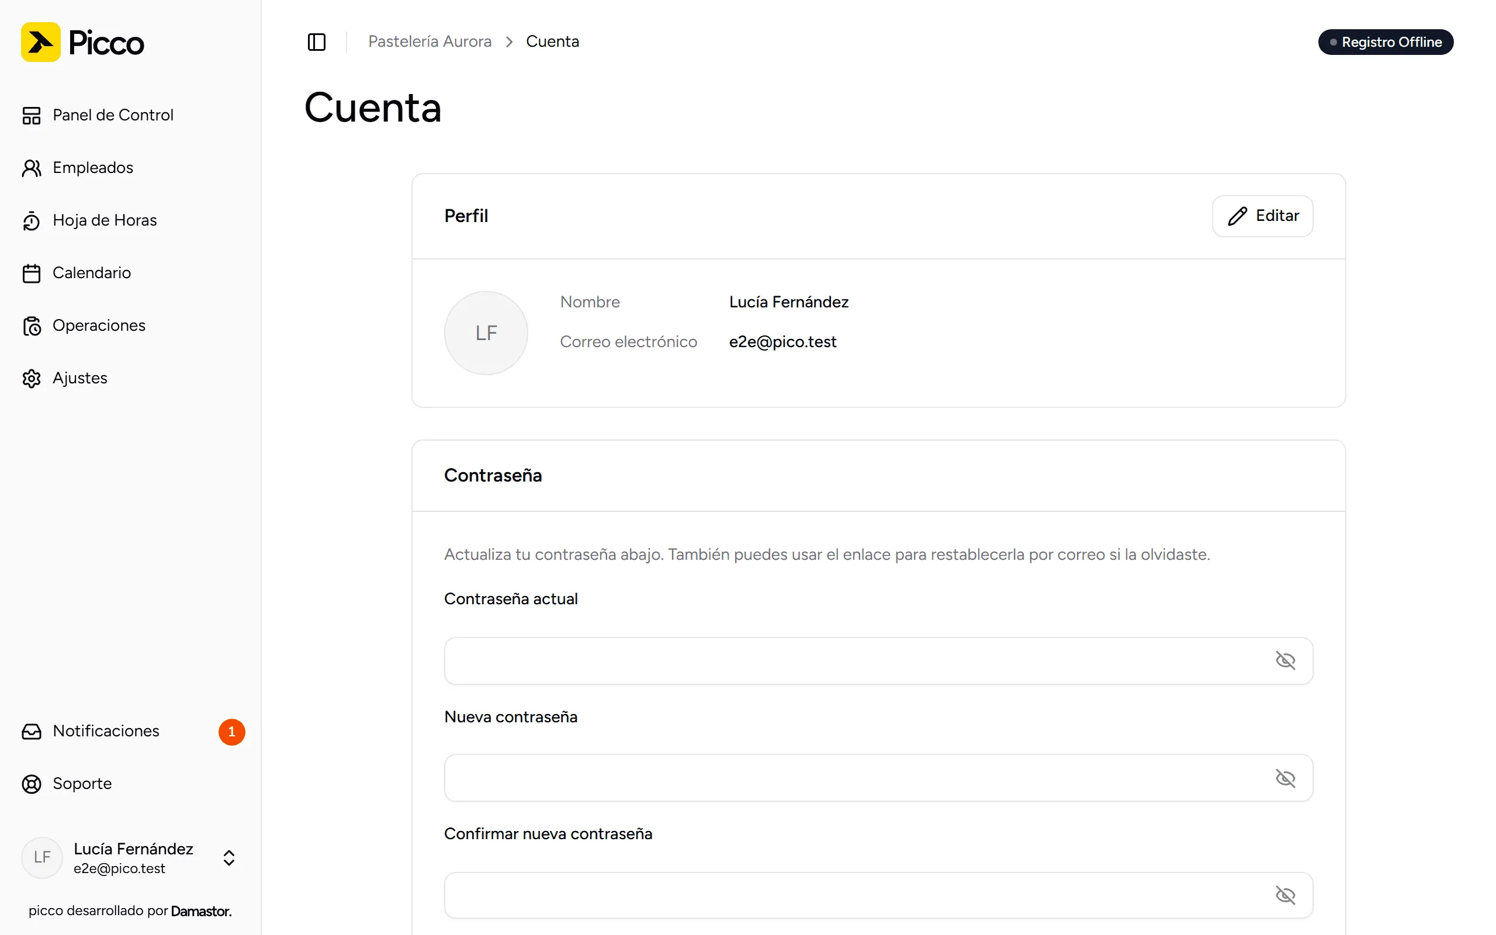The image size is (1496, 935).
Task: Show the Contraseña actual password text
Action: pyautogui.click(x=1285, y=660)
